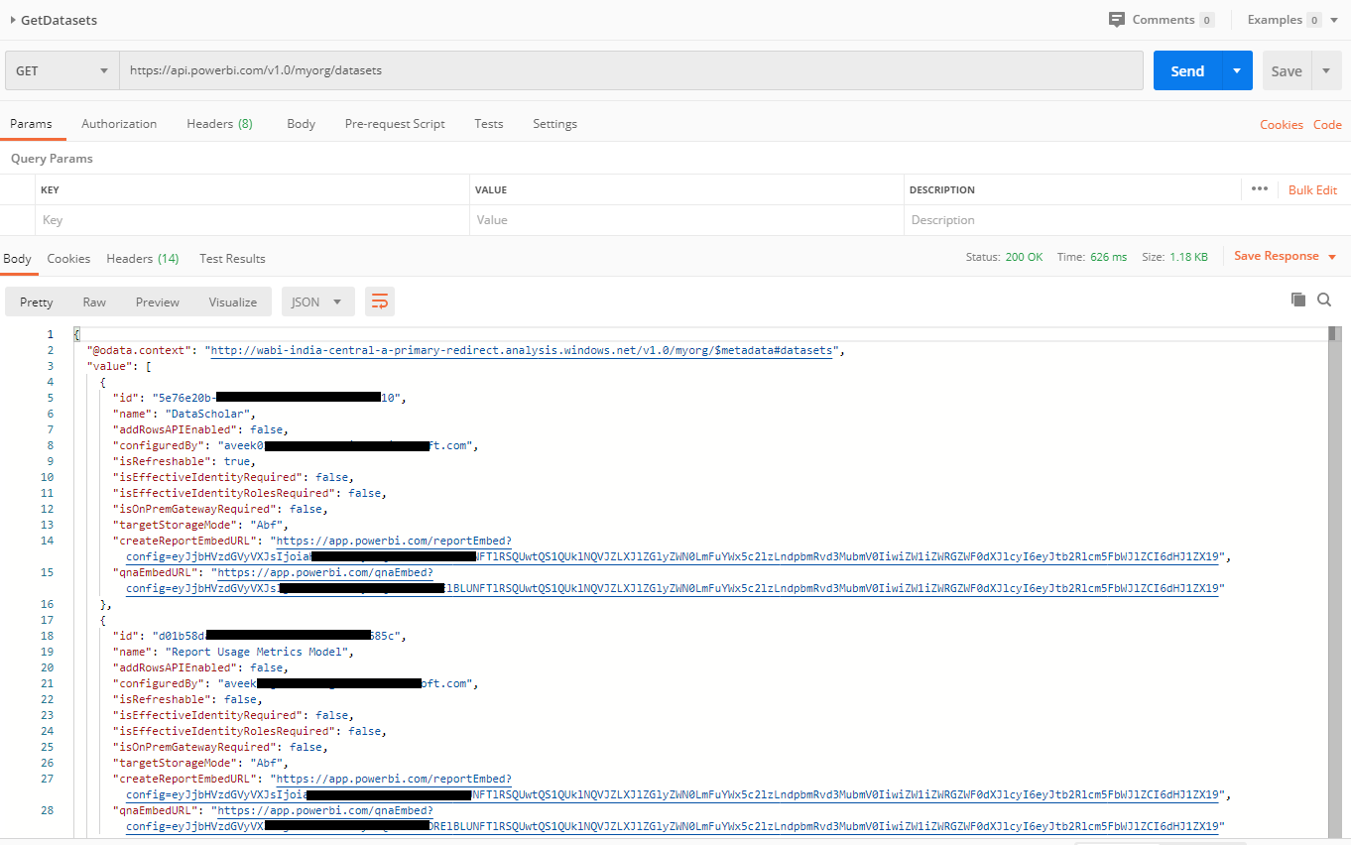Viewport: 1351px width, 845px height.
Task: Click the empty Key field
Action: click(x=252, y=220)
